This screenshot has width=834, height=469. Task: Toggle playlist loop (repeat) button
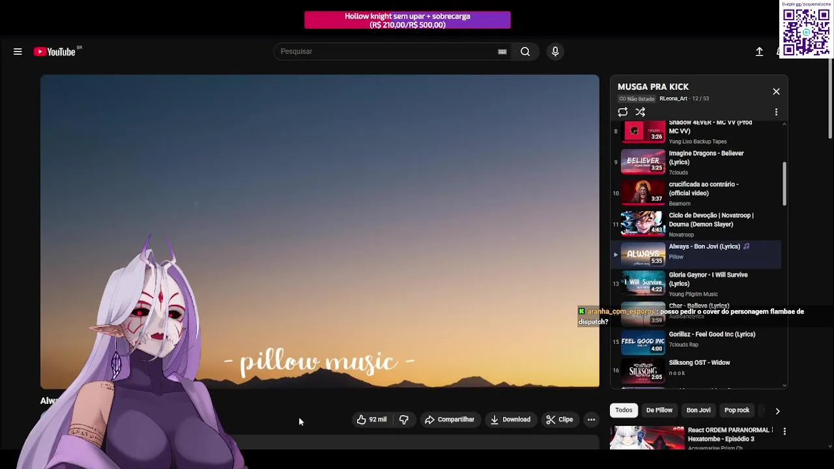(x=623, y=112)
